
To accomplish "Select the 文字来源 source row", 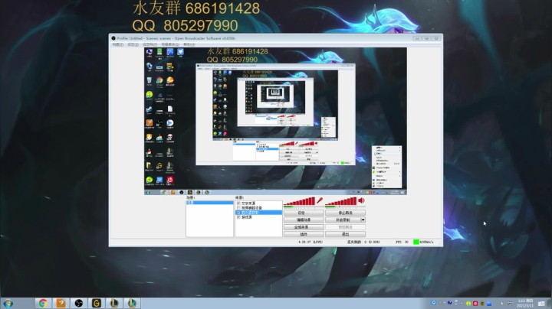I will (x=258, y=203).
